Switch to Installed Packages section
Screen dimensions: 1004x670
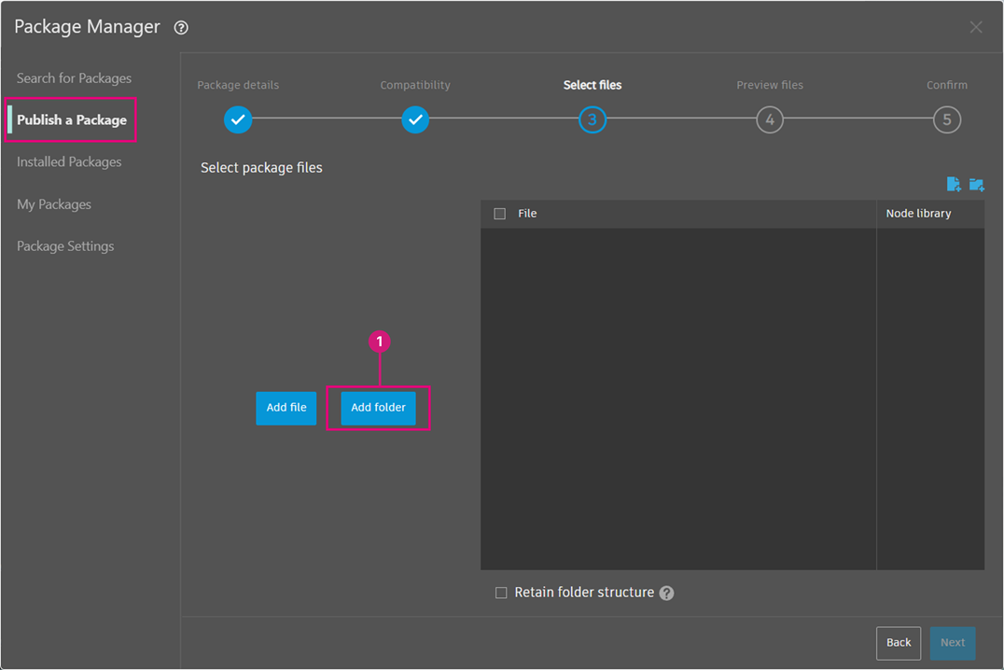pos(69,161)
